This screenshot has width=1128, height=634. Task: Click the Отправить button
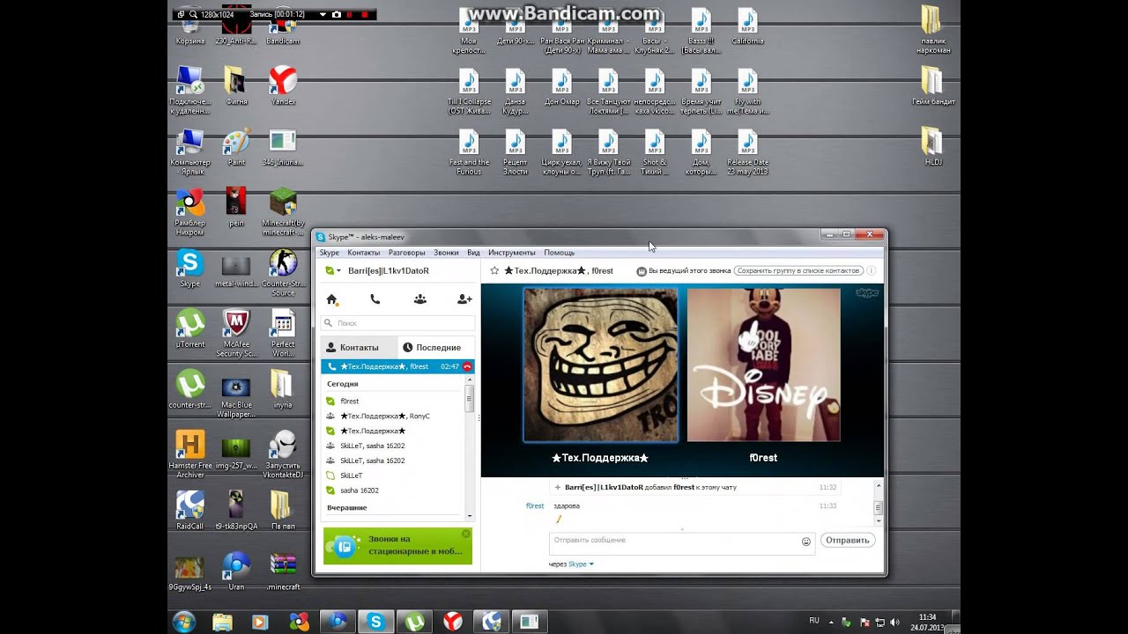tap(847, 540)
